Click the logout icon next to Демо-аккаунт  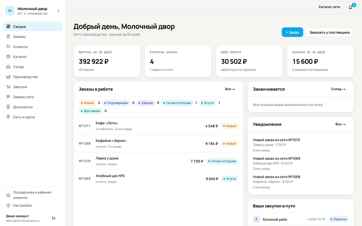[x=54, y=218]
